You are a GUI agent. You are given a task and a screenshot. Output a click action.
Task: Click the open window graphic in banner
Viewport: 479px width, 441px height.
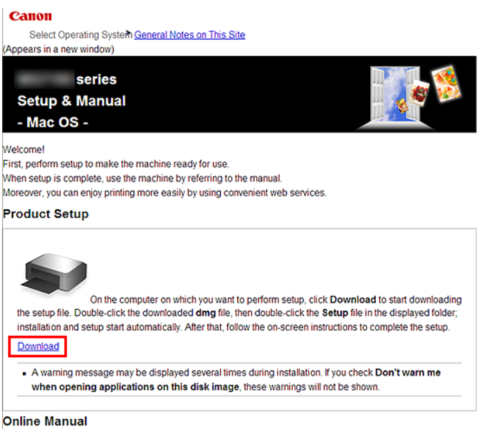pyautogui.click(x=395, y=97)
